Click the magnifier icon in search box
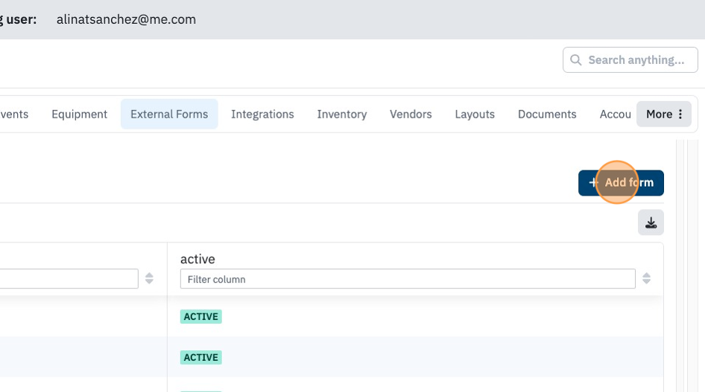705x392 pixels. pyautogui.click(x=575, y=60)
